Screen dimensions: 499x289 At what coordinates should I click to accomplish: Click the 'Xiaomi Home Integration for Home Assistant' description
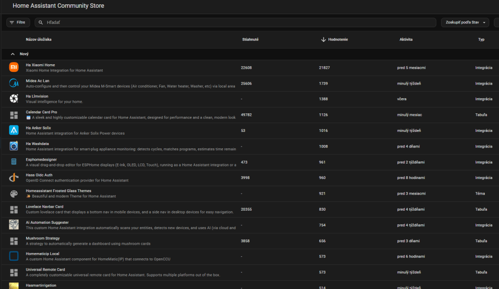(x=64, y=71)
